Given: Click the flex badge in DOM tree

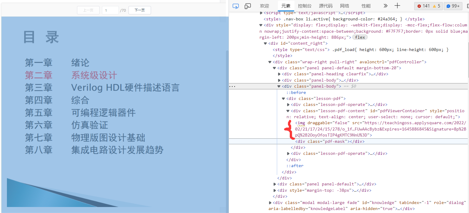Looking at the screenshot, I should pos(360,37).
